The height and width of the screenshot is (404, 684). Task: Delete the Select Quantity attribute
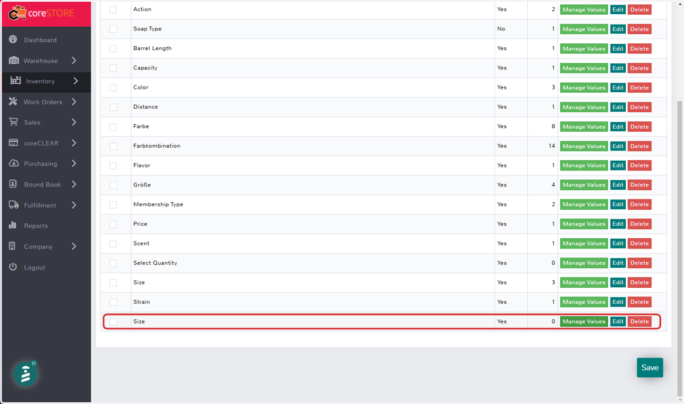pyautogui.click(x=639, y=263)
